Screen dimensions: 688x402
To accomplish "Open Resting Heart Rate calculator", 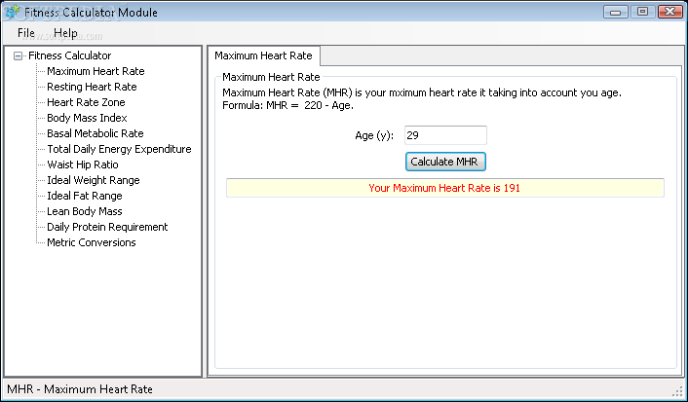I will (x=92, y=87).
